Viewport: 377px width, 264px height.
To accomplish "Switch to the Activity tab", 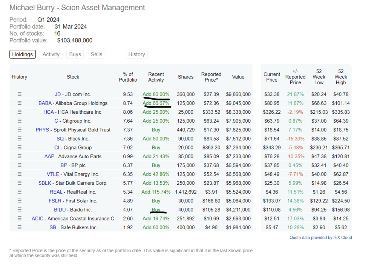I will point(51,54).
